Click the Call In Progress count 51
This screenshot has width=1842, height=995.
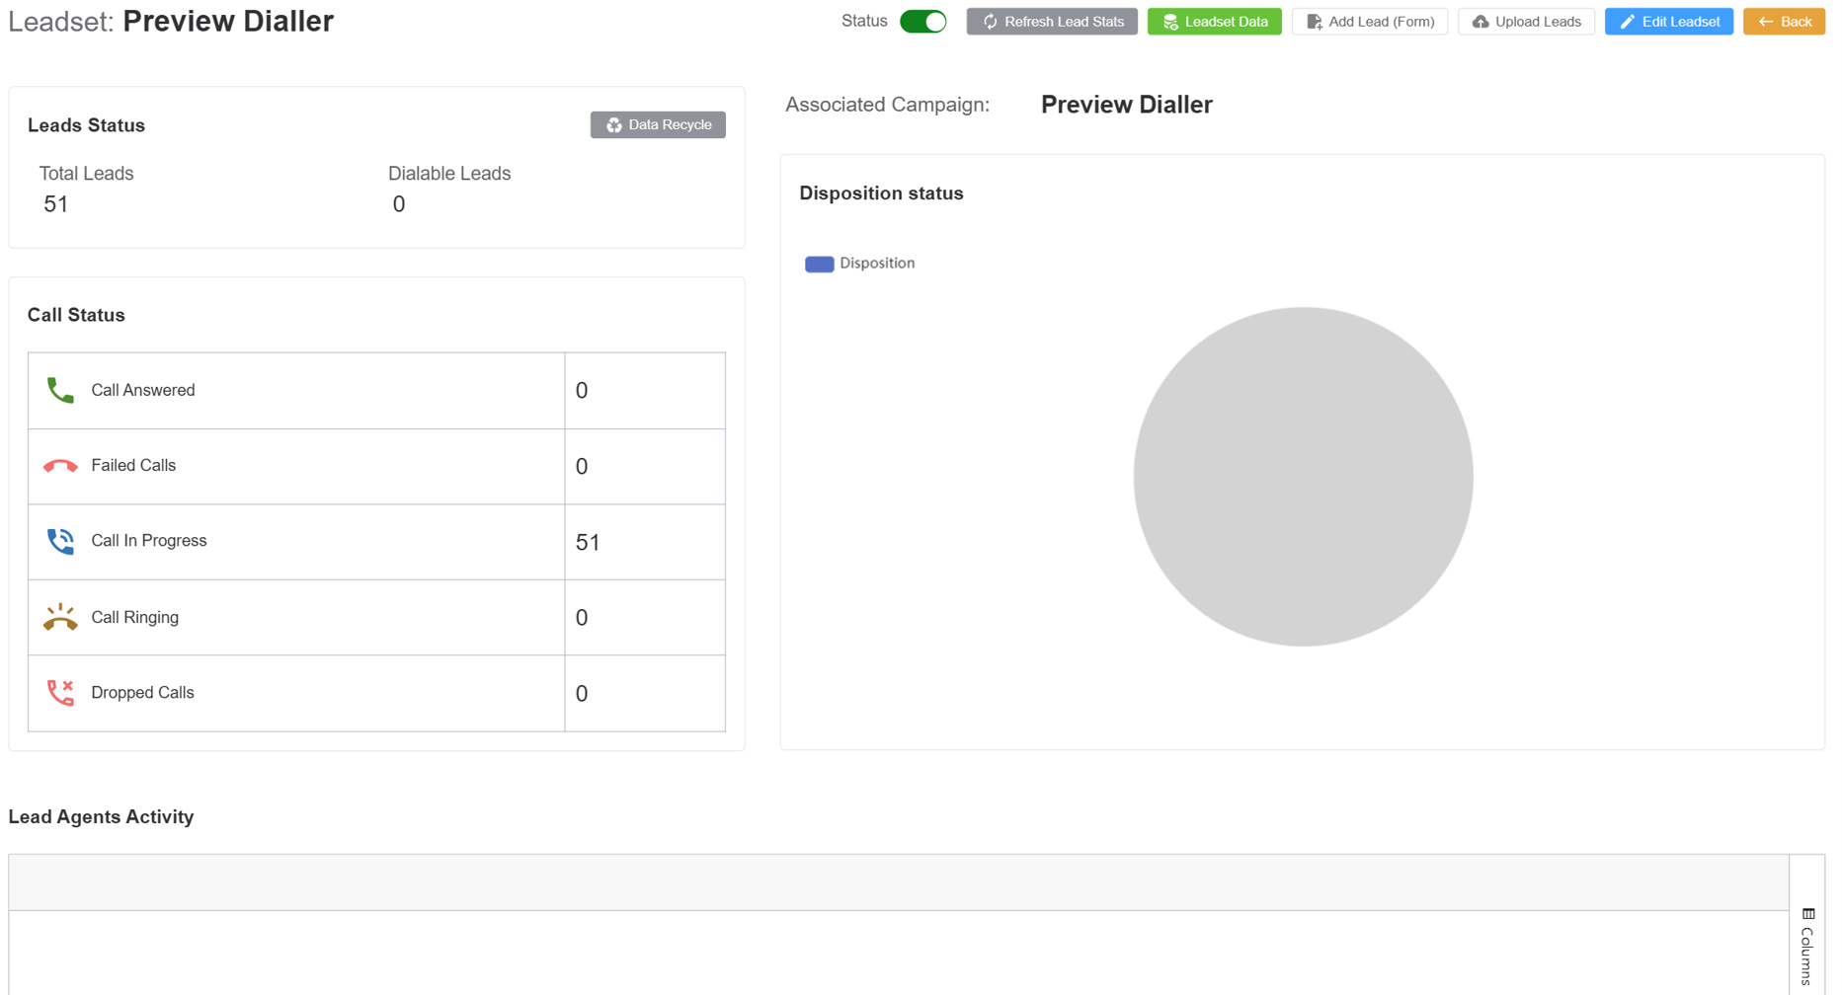[588, 542]
